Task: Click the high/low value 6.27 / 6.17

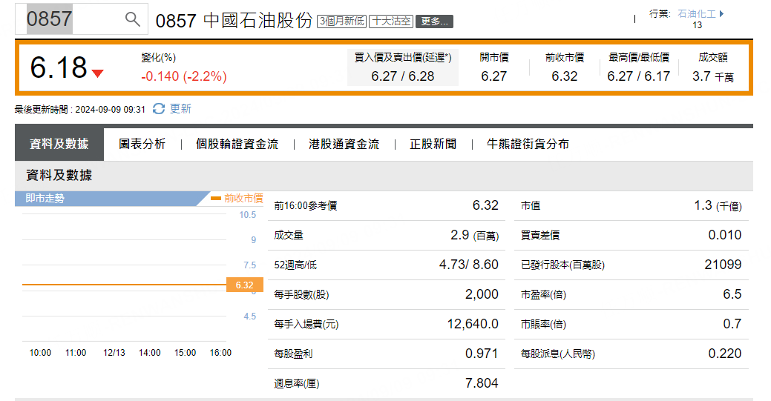Action: tap(639, 76)
